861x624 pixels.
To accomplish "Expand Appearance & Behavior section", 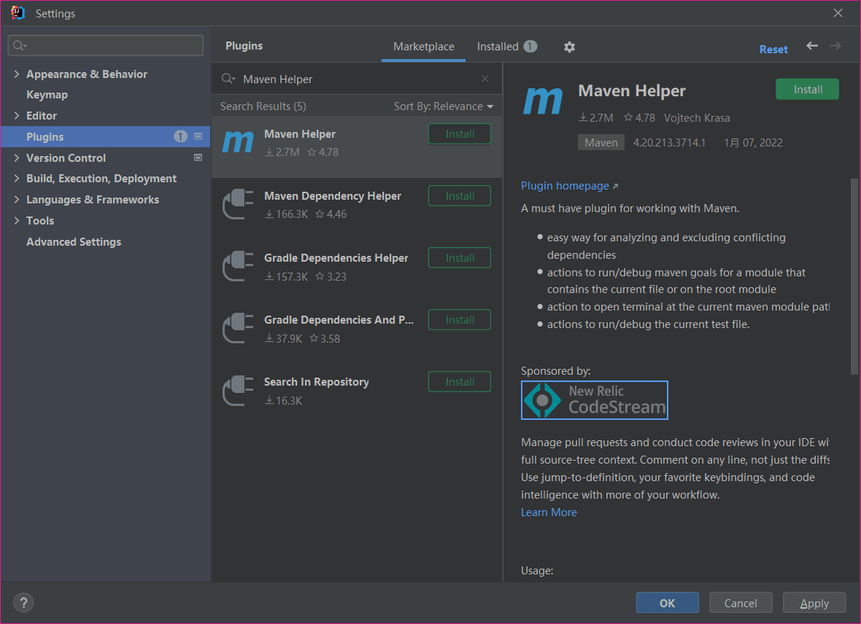I will 17,74.
